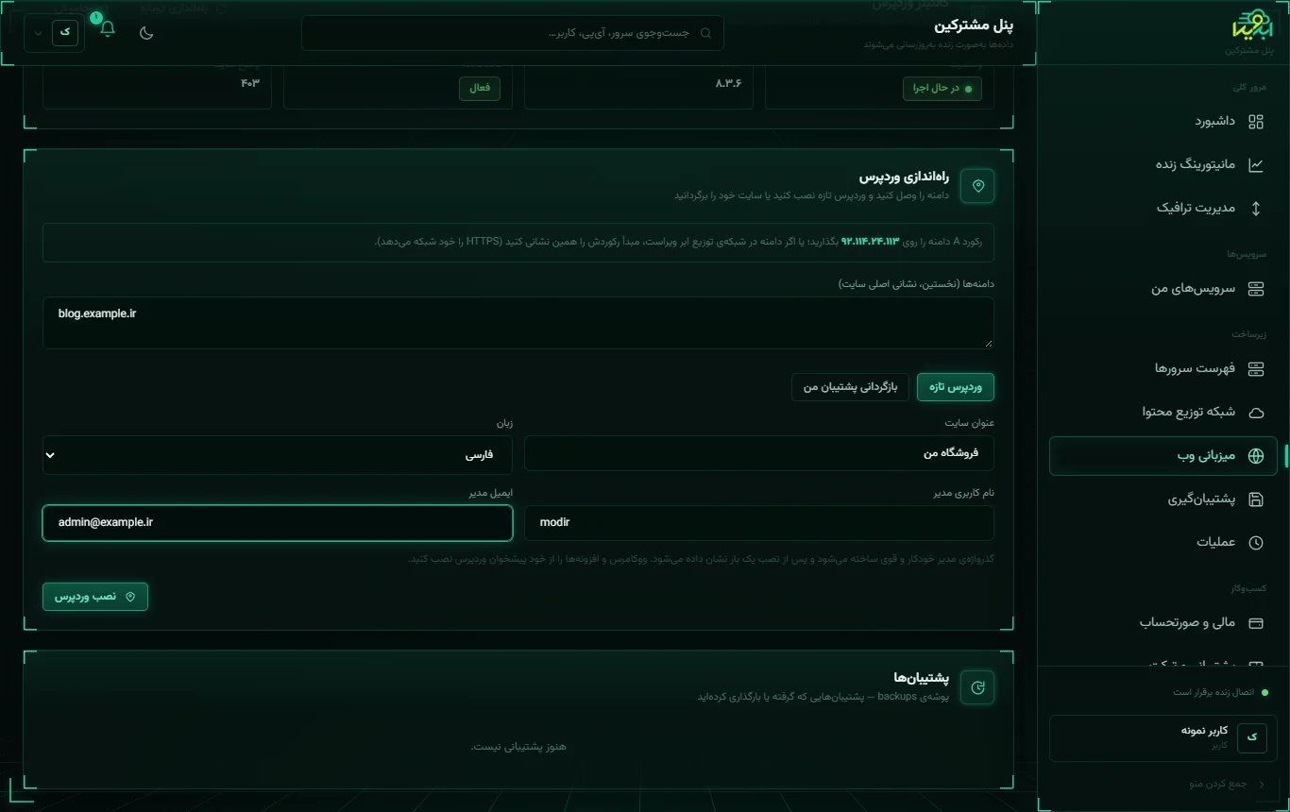Click the search magnifier icon
The image size is (1290, 812).
[705, 33]
